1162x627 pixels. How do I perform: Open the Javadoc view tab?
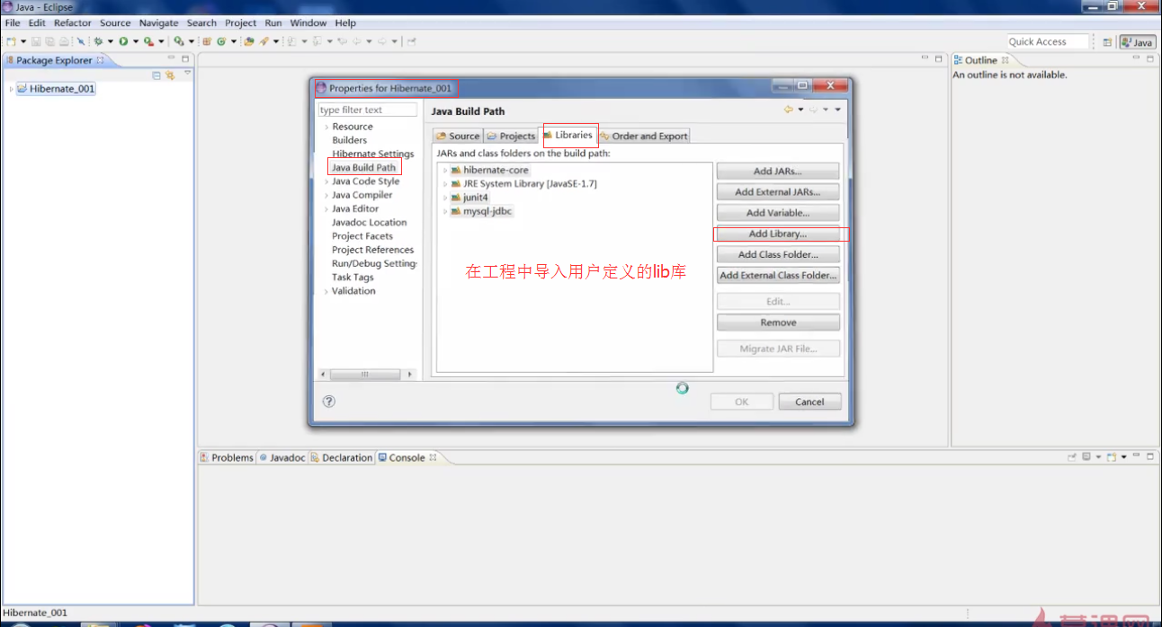(282, 457)
